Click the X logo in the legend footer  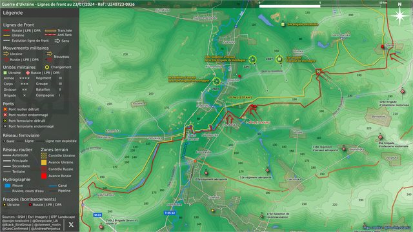tap(71, 224)
